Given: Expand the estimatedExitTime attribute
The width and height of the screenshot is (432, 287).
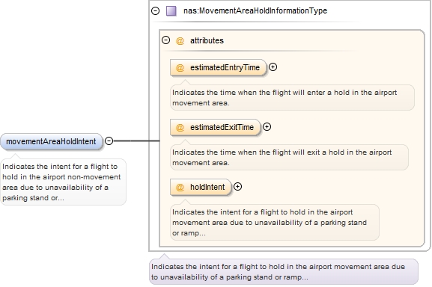Looking at the screenshot, I should (x=267, y=127).
